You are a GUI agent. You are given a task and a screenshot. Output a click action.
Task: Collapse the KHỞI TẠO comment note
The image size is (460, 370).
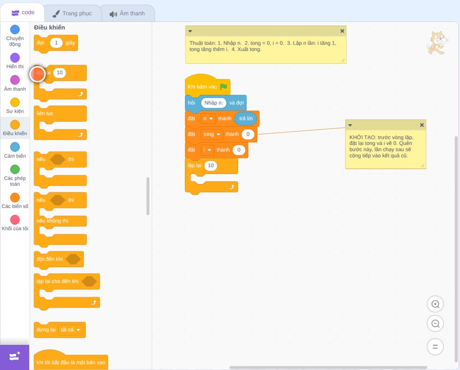pos(350,125)
